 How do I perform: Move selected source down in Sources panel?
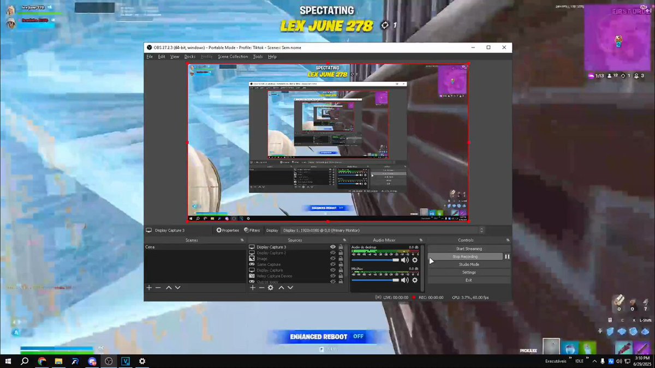290,287
